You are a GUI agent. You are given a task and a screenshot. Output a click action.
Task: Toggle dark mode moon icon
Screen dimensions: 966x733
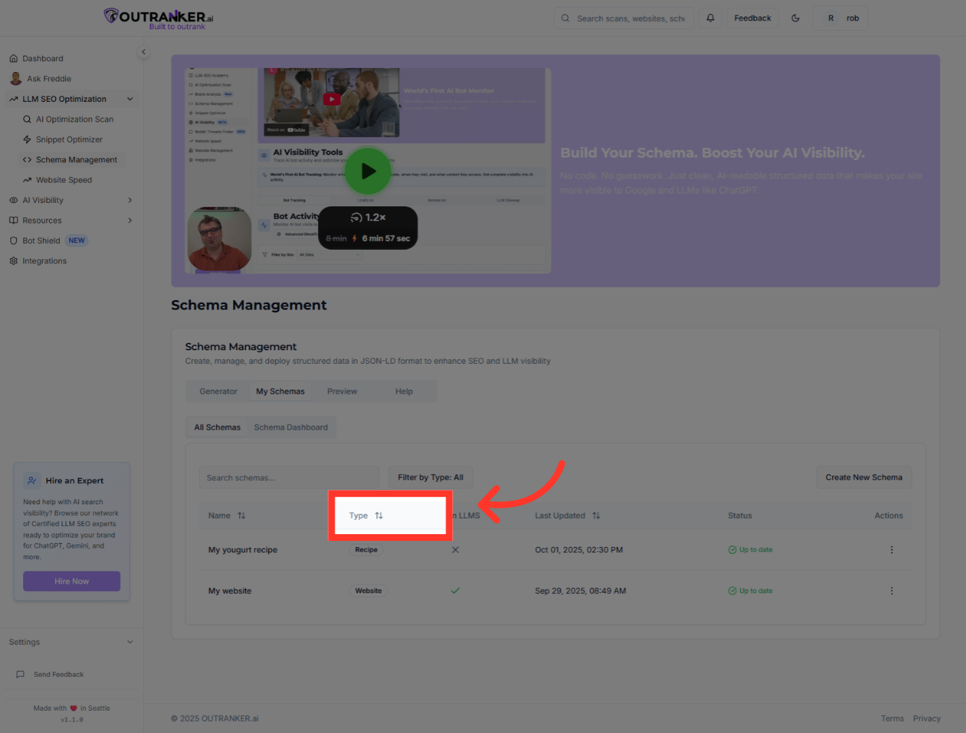(x=795, y=18)
